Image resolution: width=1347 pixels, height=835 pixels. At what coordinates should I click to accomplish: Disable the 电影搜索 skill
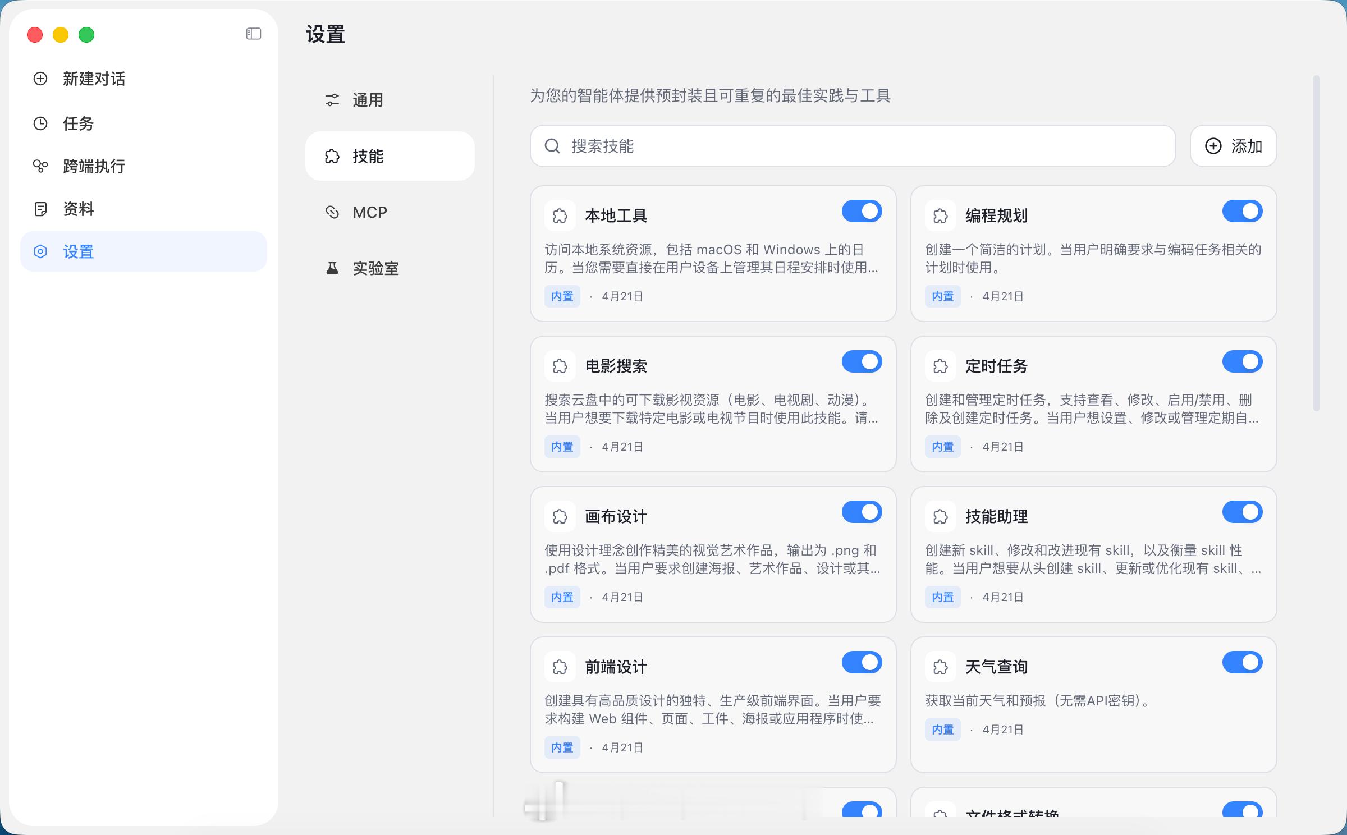(862, 361)
